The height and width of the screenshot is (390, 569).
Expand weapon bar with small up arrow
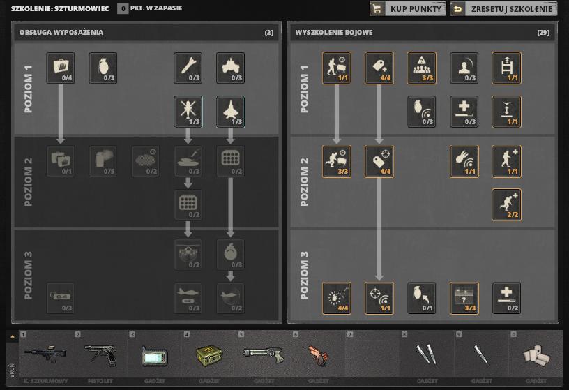point(13,336)
